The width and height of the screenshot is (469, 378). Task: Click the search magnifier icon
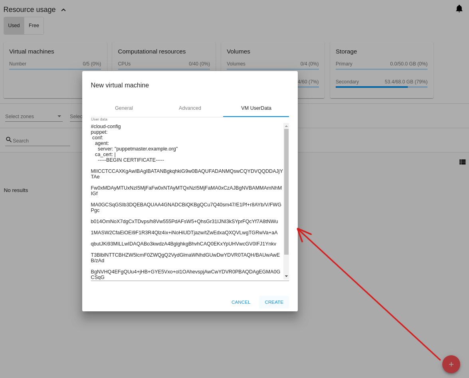coord(8,140)
